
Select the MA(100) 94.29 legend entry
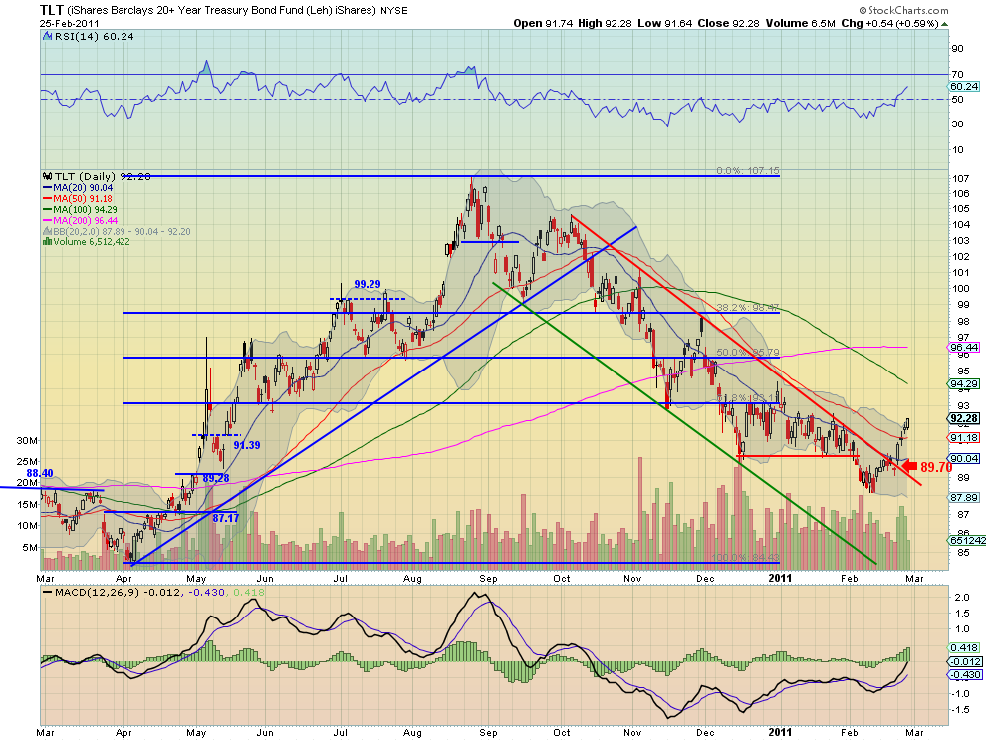(x=80, y=209)
